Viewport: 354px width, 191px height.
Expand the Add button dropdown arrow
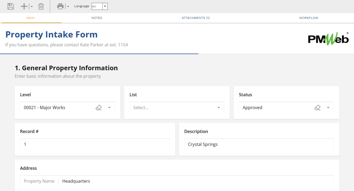(x=32, y=7)
